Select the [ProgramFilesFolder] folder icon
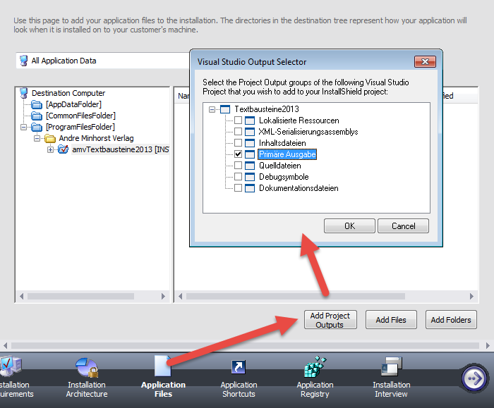Screen dimensions: 494x408 pyautogui.click(x=37, y=127)
